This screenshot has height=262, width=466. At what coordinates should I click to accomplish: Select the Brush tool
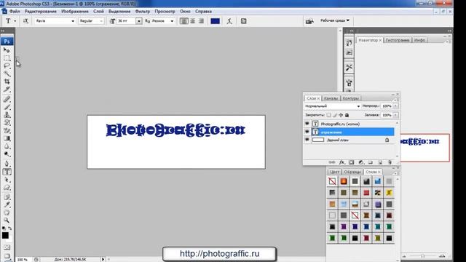click(x=7, y=107)
